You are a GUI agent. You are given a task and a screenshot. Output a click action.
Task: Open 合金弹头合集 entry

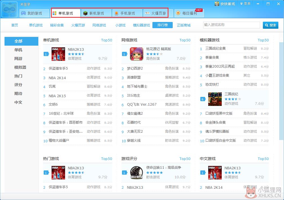[216, 123]
